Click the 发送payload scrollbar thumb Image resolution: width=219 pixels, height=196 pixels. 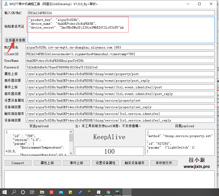tap(71, 138)
